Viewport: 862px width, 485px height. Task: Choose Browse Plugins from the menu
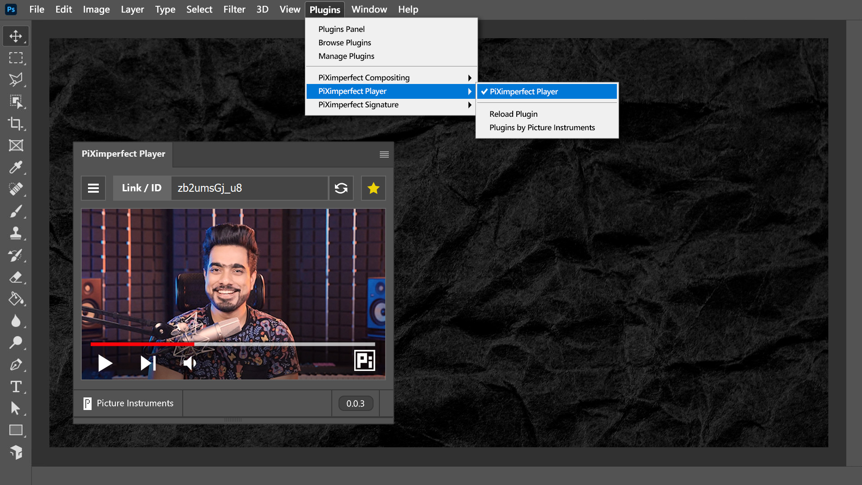click(x=344, y=43)
